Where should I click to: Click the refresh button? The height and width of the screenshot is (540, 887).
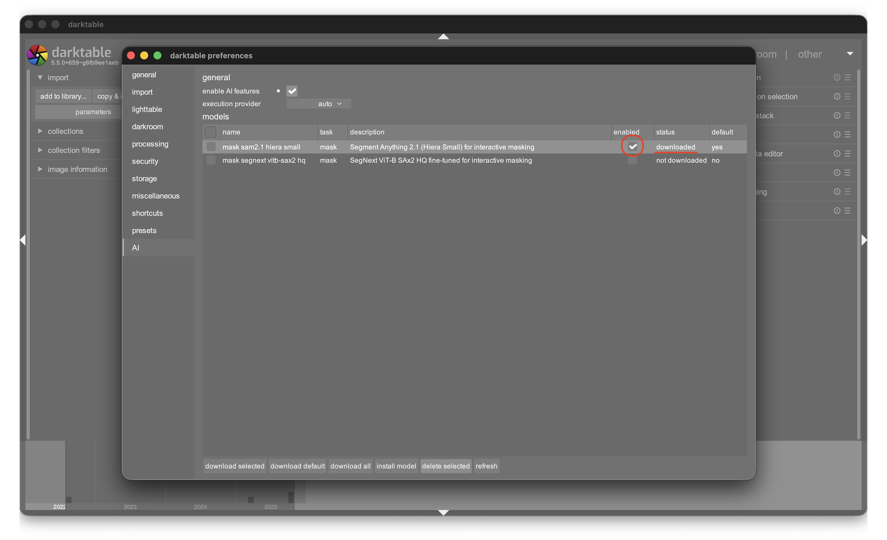486,466
